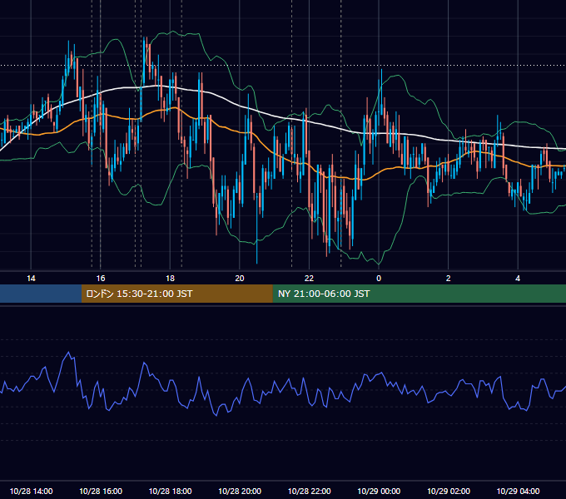Click the 10/28 18:00 date label
Viewport: 566px width, 499px height.
click(x=170, y=491)
